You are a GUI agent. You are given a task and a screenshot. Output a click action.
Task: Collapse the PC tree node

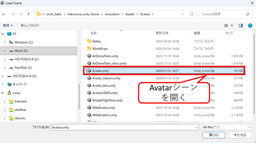[3, 34]
